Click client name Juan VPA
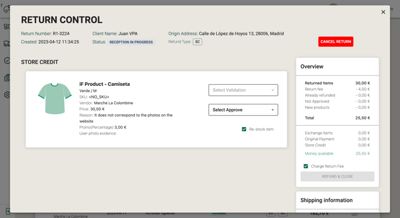Screen dimensions: 400x218 click(x=128, y=34)
